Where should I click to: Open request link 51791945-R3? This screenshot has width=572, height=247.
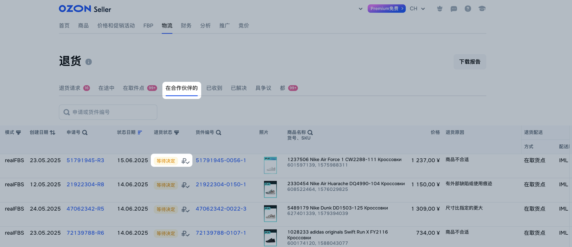pos(86,160)
